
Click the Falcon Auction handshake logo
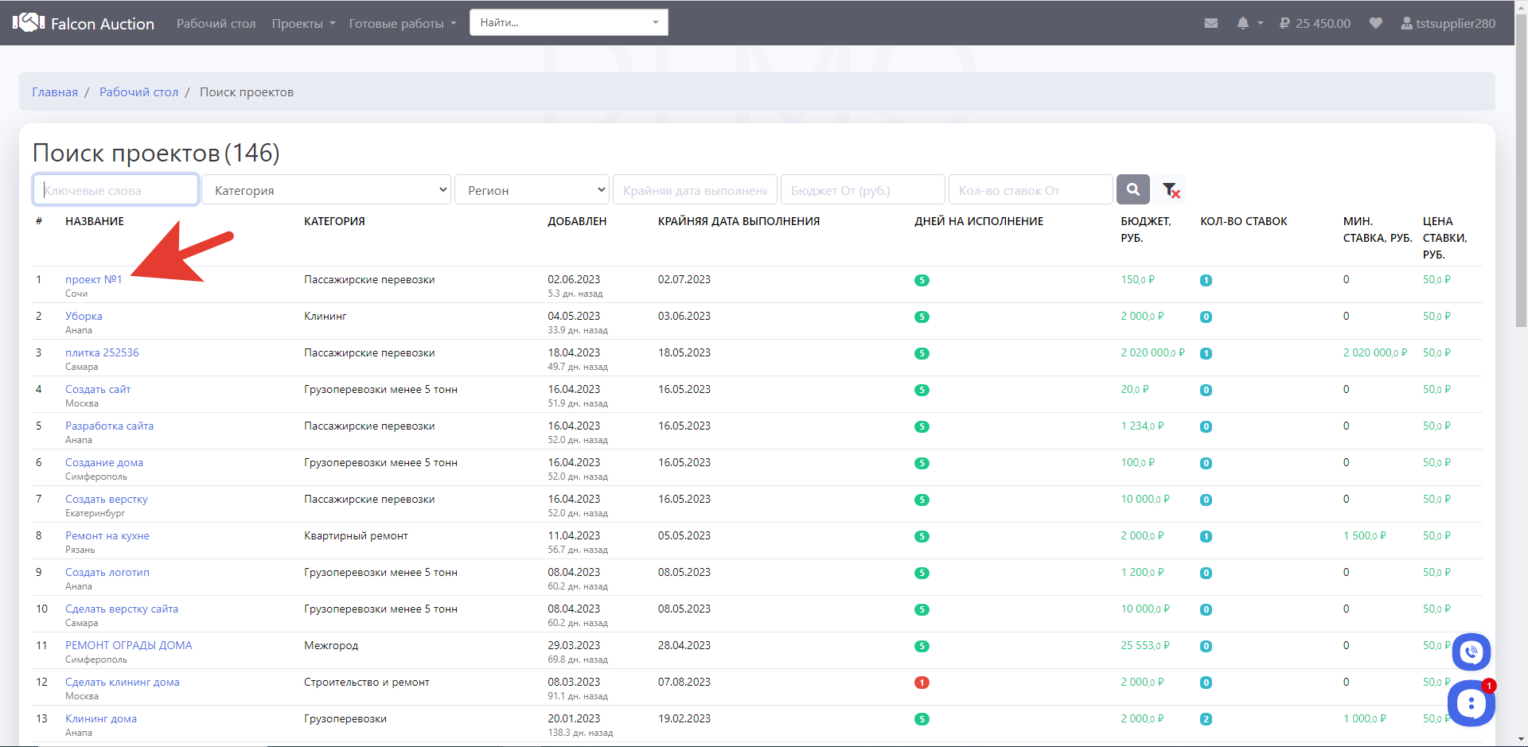pyautogui.click(x=29, y=22)
